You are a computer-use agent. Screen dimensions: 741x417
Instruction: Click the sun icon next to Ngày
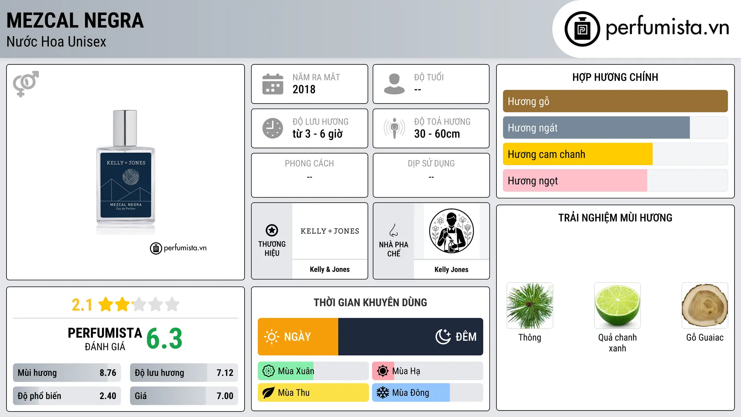pyautogui.click(x=272, y=337)
